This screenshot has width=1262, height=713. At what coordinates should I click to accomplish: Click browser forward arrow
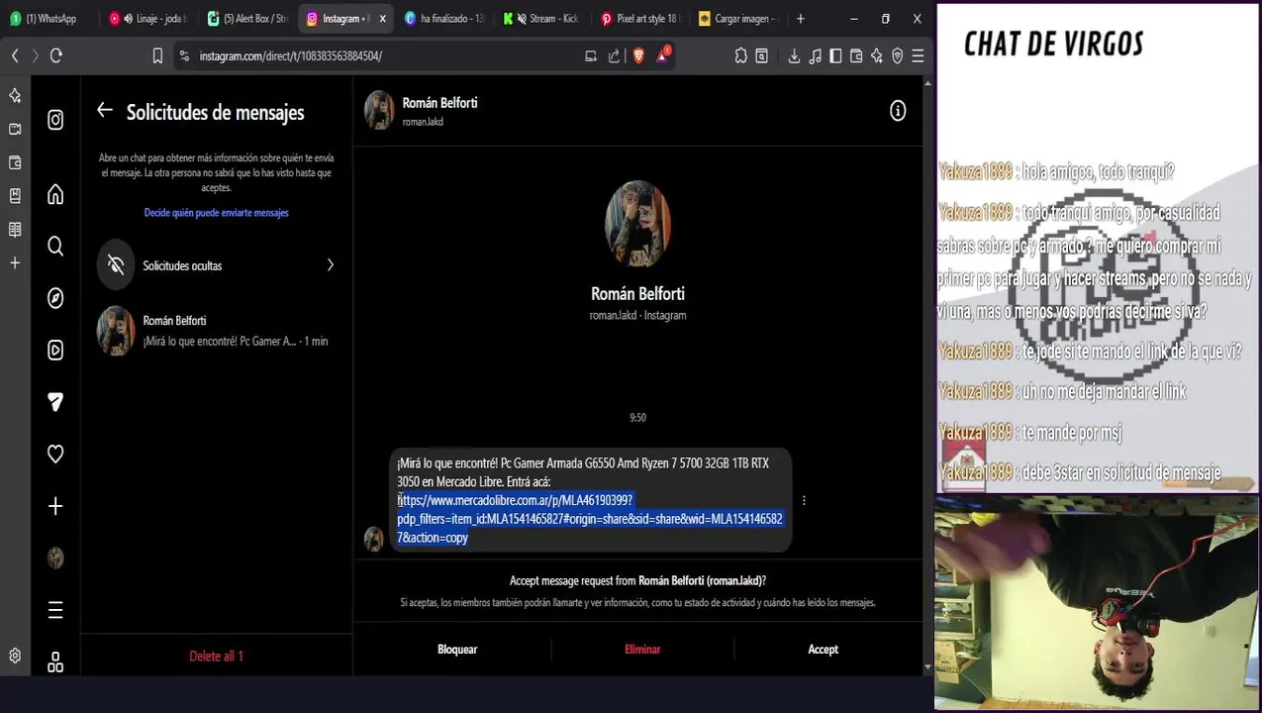pyautogui.click(x=36, y=56)
